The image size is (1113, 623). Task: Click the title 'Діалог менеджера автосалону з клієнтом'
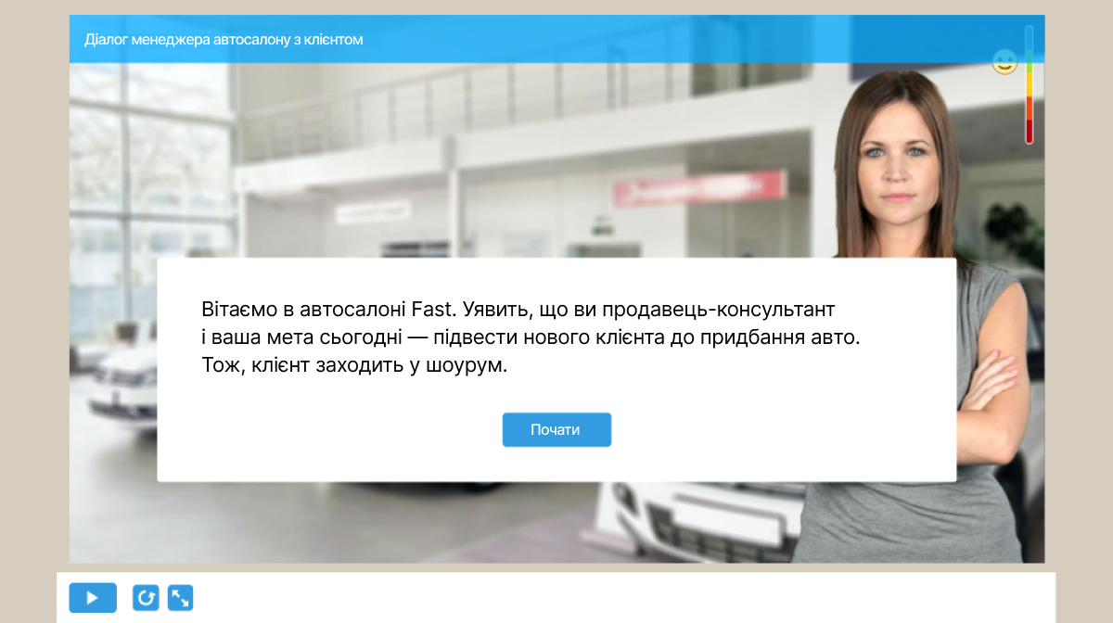tap(224, 39)
